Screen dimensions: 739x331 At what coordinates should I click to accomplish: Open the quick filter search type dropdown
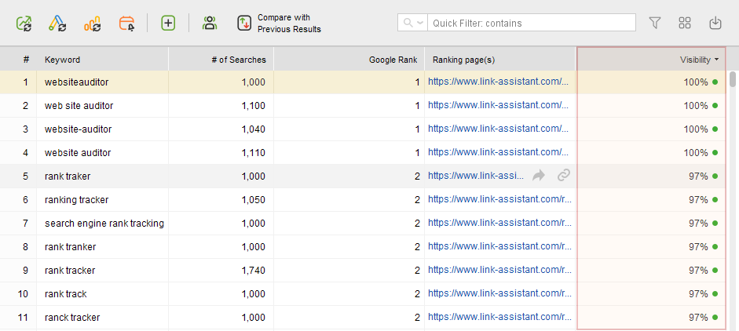click(413, 24)
